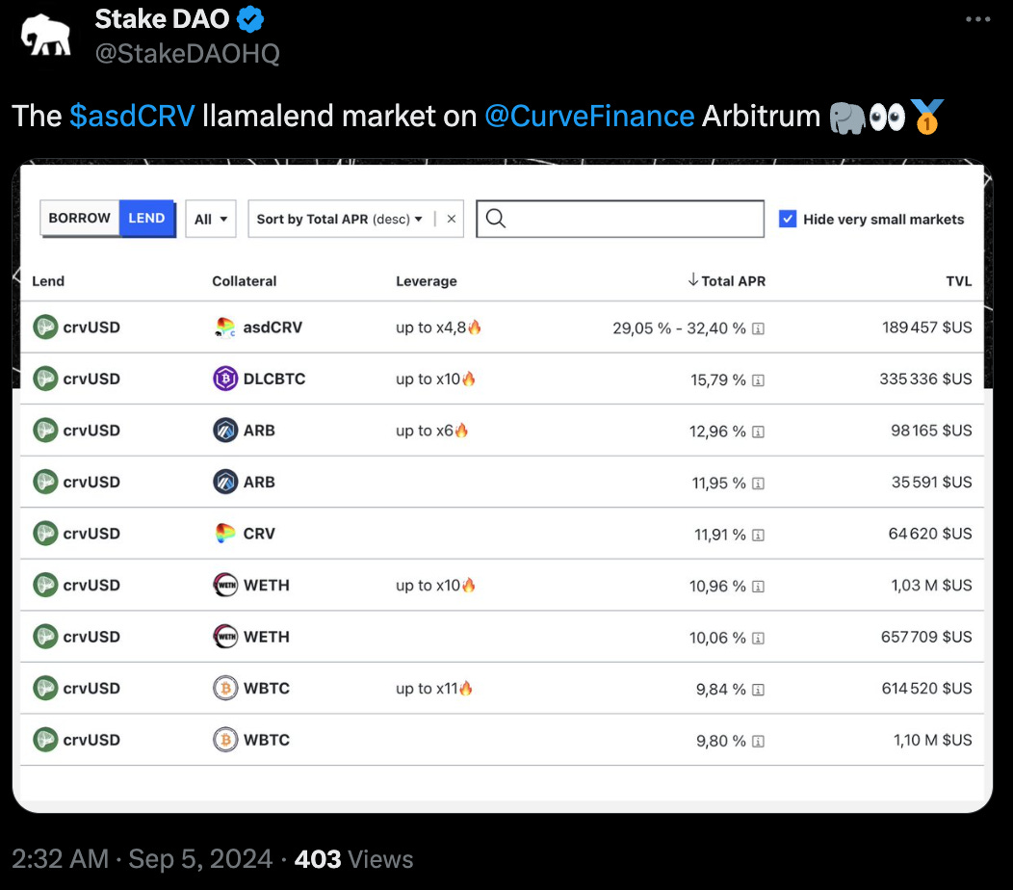Click the 403 Views counter

point(354,859)
